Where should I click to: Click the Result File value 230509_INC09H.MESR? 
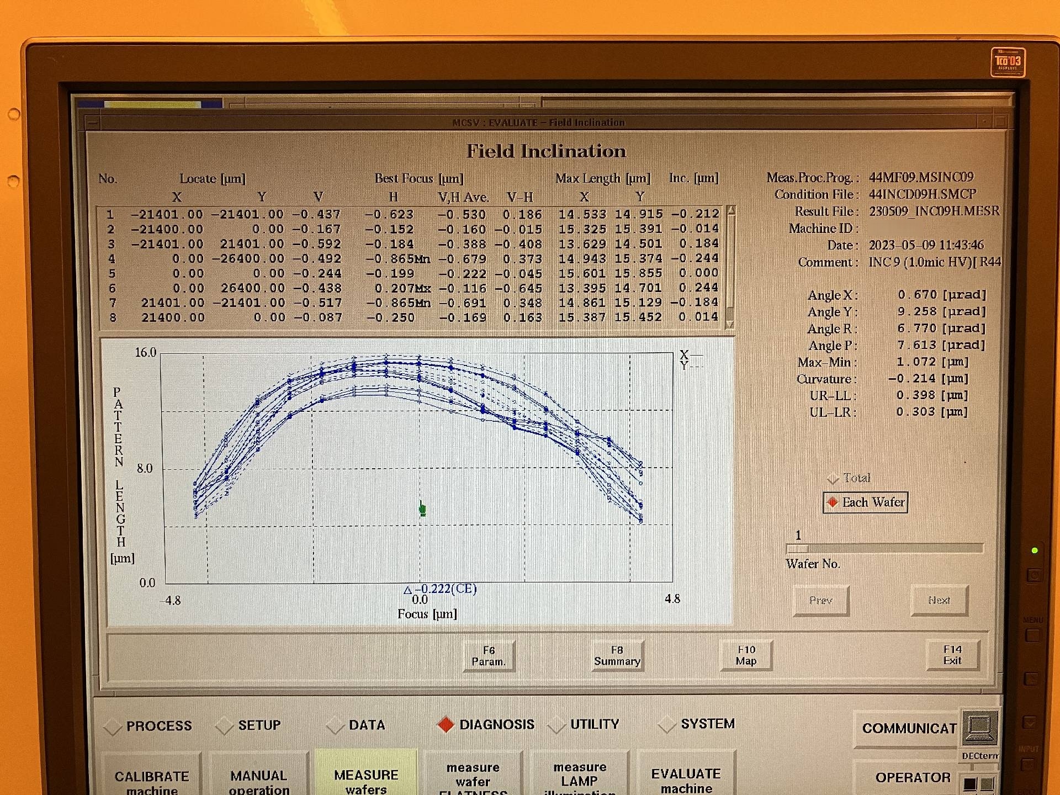point(934,211)
